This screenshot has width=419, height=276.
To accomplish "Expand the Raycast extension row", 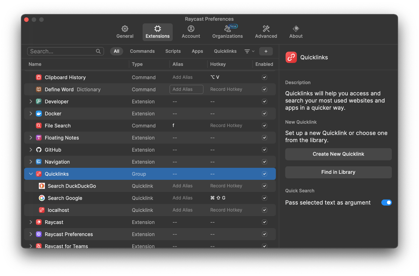I will tap(31, 222).
